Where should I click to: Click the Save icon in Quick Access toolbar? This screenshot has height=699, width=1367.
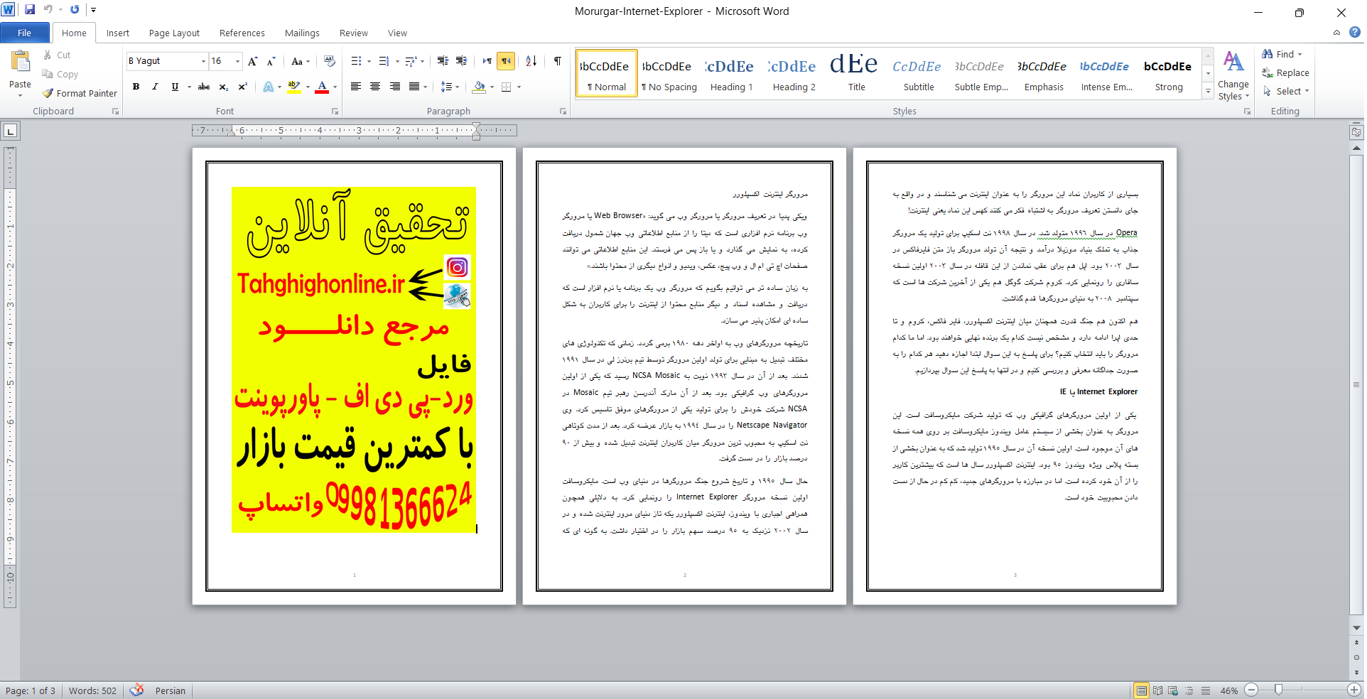point(30,10)
